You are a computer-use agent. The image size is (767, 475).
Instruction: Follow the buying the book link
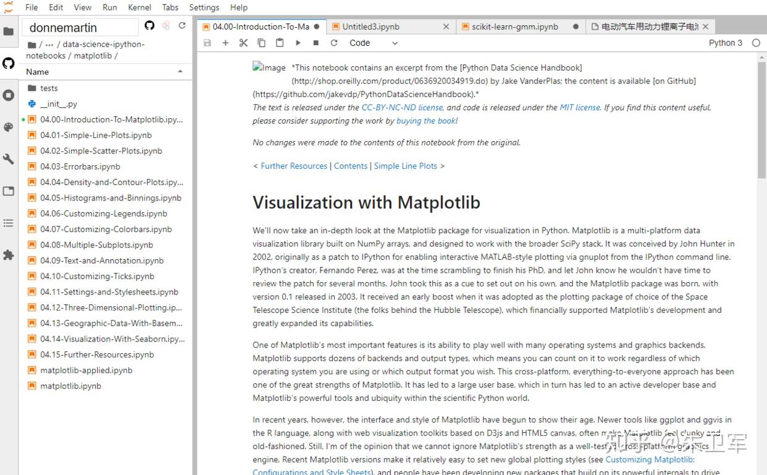[x=426, y=121]
